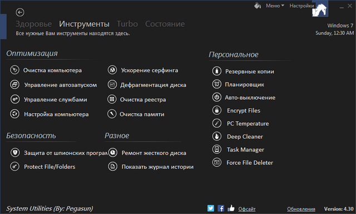Viewport: 356px width, 214px height.
Task: Switch to the Состояние tab
Action: click(x=165, y=24)
